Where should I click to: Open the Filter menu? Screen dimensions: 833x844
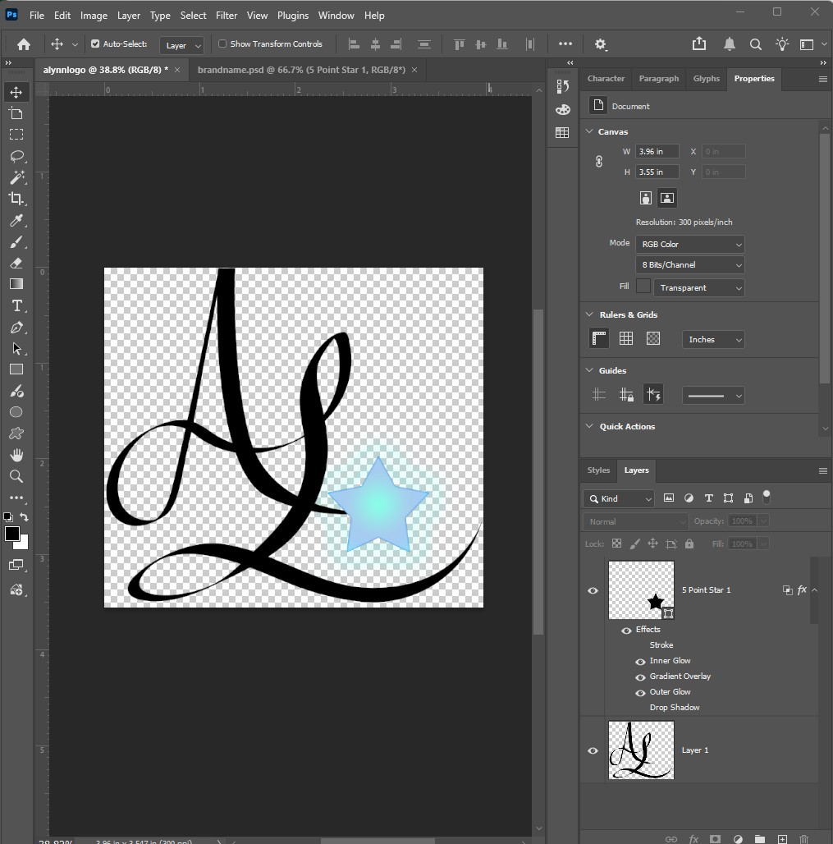click(227, 15)
